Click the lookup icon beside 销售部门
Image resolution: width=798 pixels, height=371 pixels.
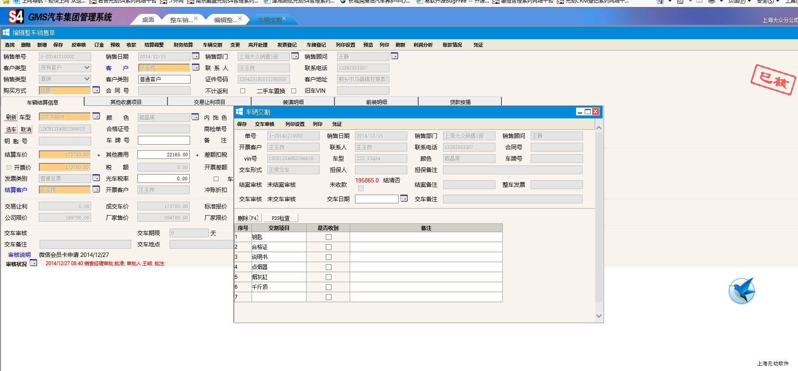click(x=295, y=56)
